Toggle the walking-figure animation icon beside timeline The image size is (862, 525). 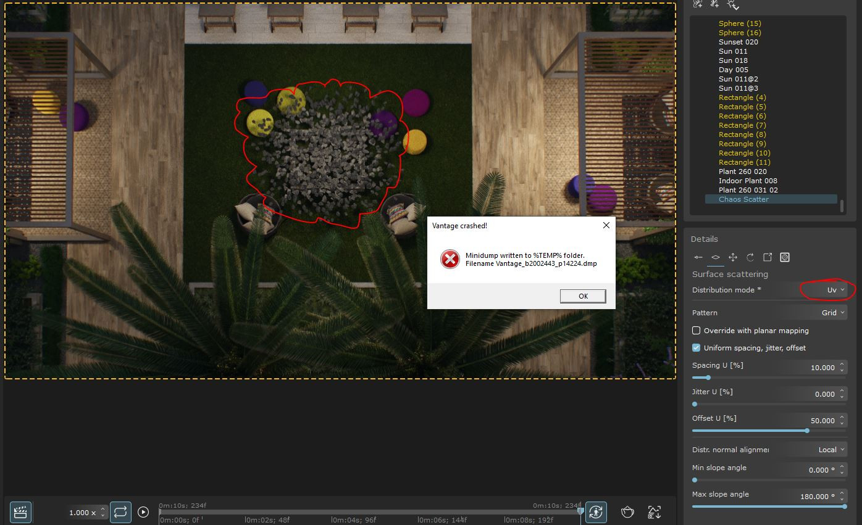pos(596,512)
